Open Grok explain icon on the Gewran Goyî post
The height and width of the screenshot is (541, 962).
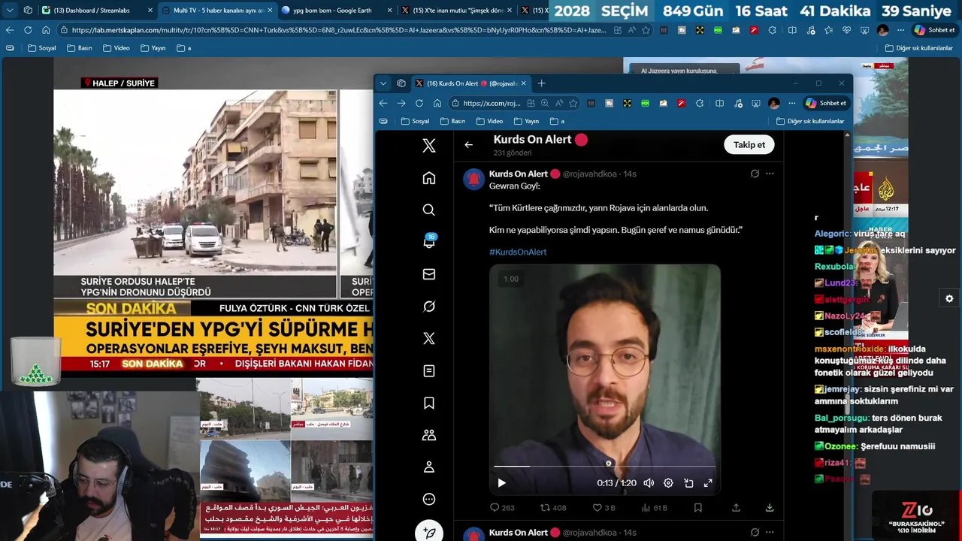755,174
